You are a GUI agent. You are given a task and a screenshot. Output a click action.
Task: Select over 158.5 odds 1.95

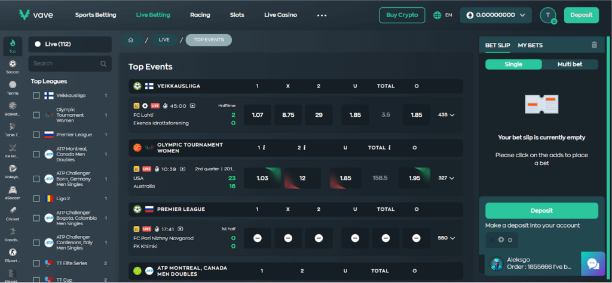pos(415,178)
